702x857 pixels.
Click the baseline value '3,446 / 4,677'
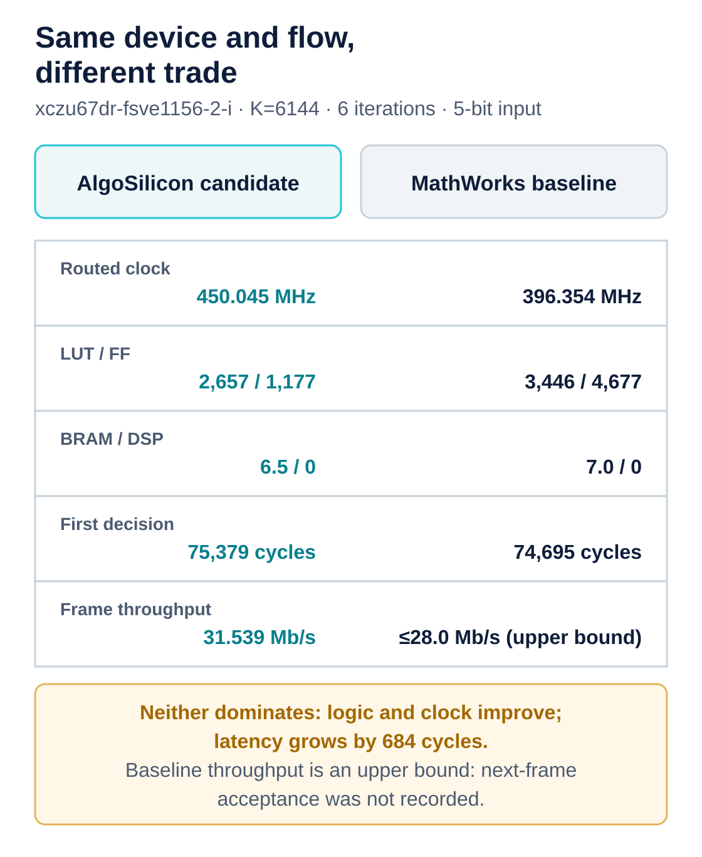[583, 382]
